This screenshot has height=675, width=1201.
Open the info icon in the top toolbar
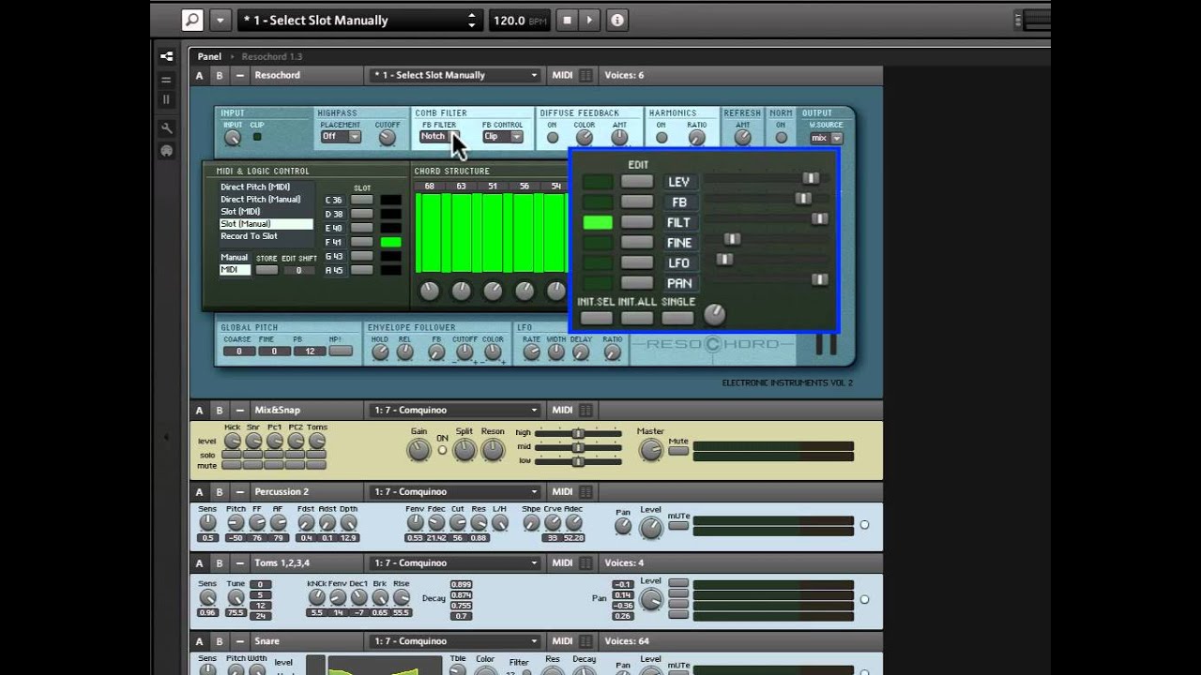click(617, 20)
